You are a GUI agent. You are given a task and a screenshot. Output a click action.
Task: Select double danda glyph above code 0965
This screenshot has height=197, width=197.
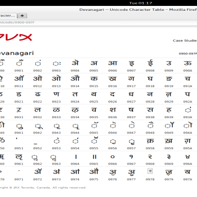pyautogui.click(x=95, y=157)
